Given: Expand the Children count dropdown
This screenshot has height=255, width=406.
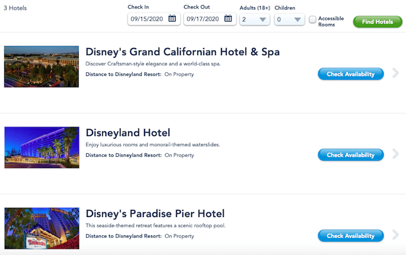Looking at the screenshot, I should click(x=289, y=20).
